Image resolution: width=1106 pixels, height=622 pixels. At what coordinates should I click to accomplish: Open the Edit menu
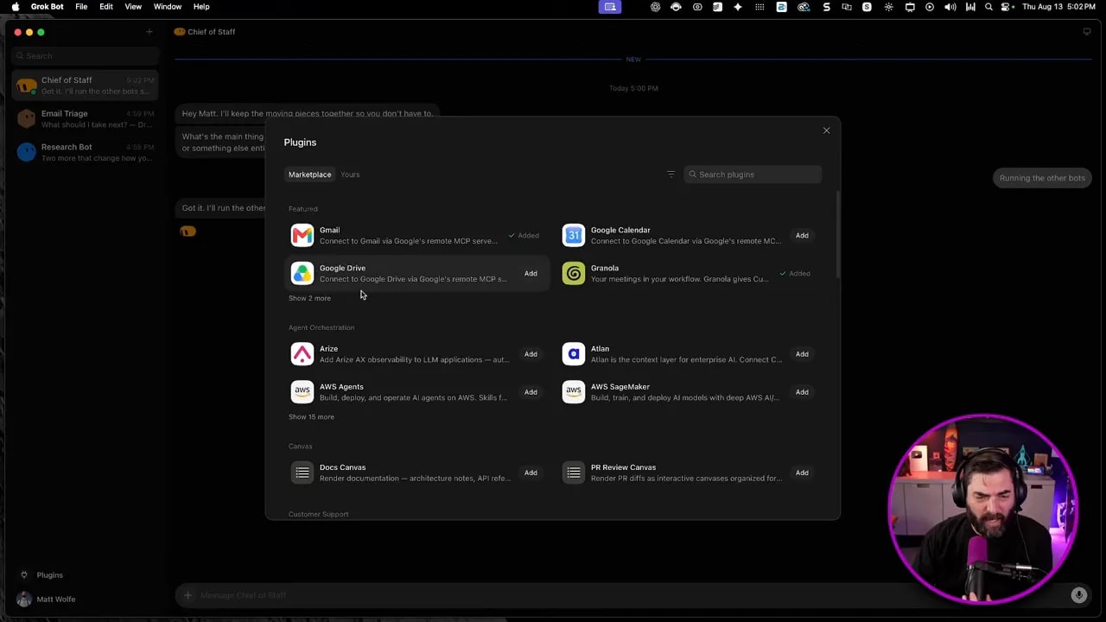pos(106,7)
